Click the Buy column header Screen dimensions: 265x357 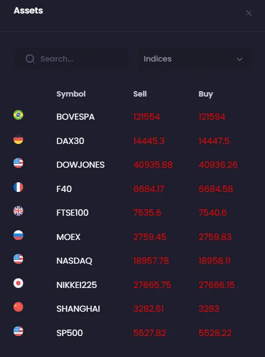click(x=206, y=94)
